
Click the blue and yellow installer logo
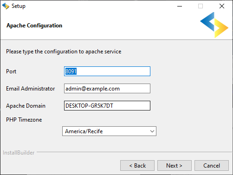click(214, 25)
